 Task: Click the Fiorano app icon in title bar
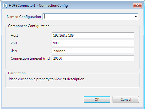pyautogui.click(x=5, y=5)
